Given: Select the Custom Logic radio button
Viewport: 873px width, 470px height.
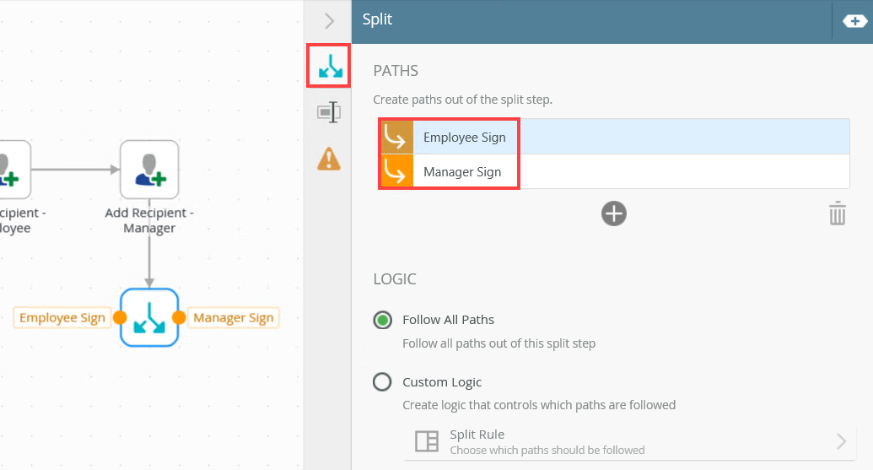Looking at the screenshot, I should (x=383, y=382).
